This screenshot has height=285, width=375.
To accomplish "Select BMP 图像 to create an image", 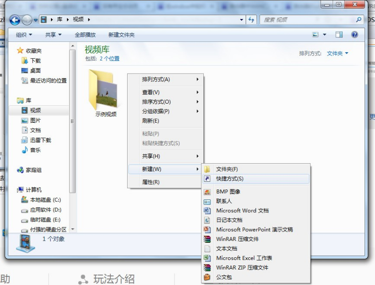I will [208, 191].
